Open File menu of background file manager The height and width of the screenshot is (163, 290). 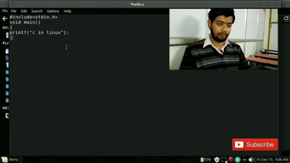click(5, 11)
